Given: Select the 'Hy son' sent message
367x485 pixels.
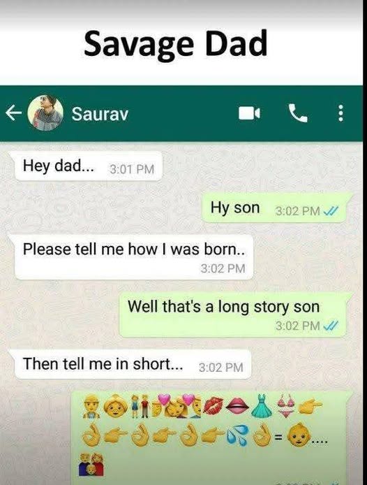Looking at the screenshot, I should pyautogui.click(x=277, y=208).
